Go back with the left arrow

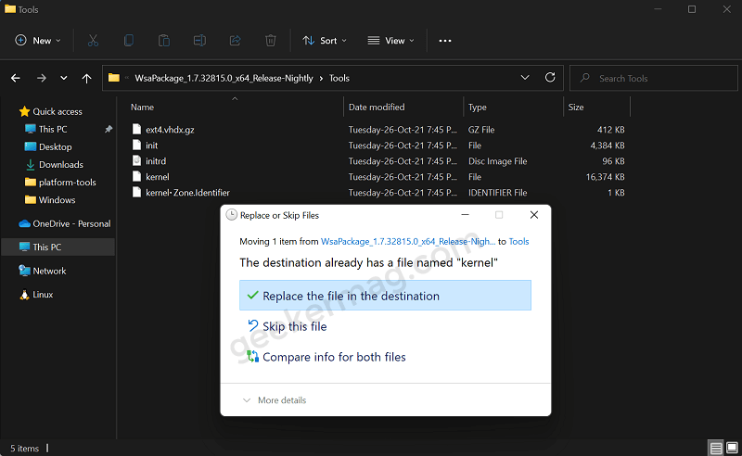coord(16,78)
